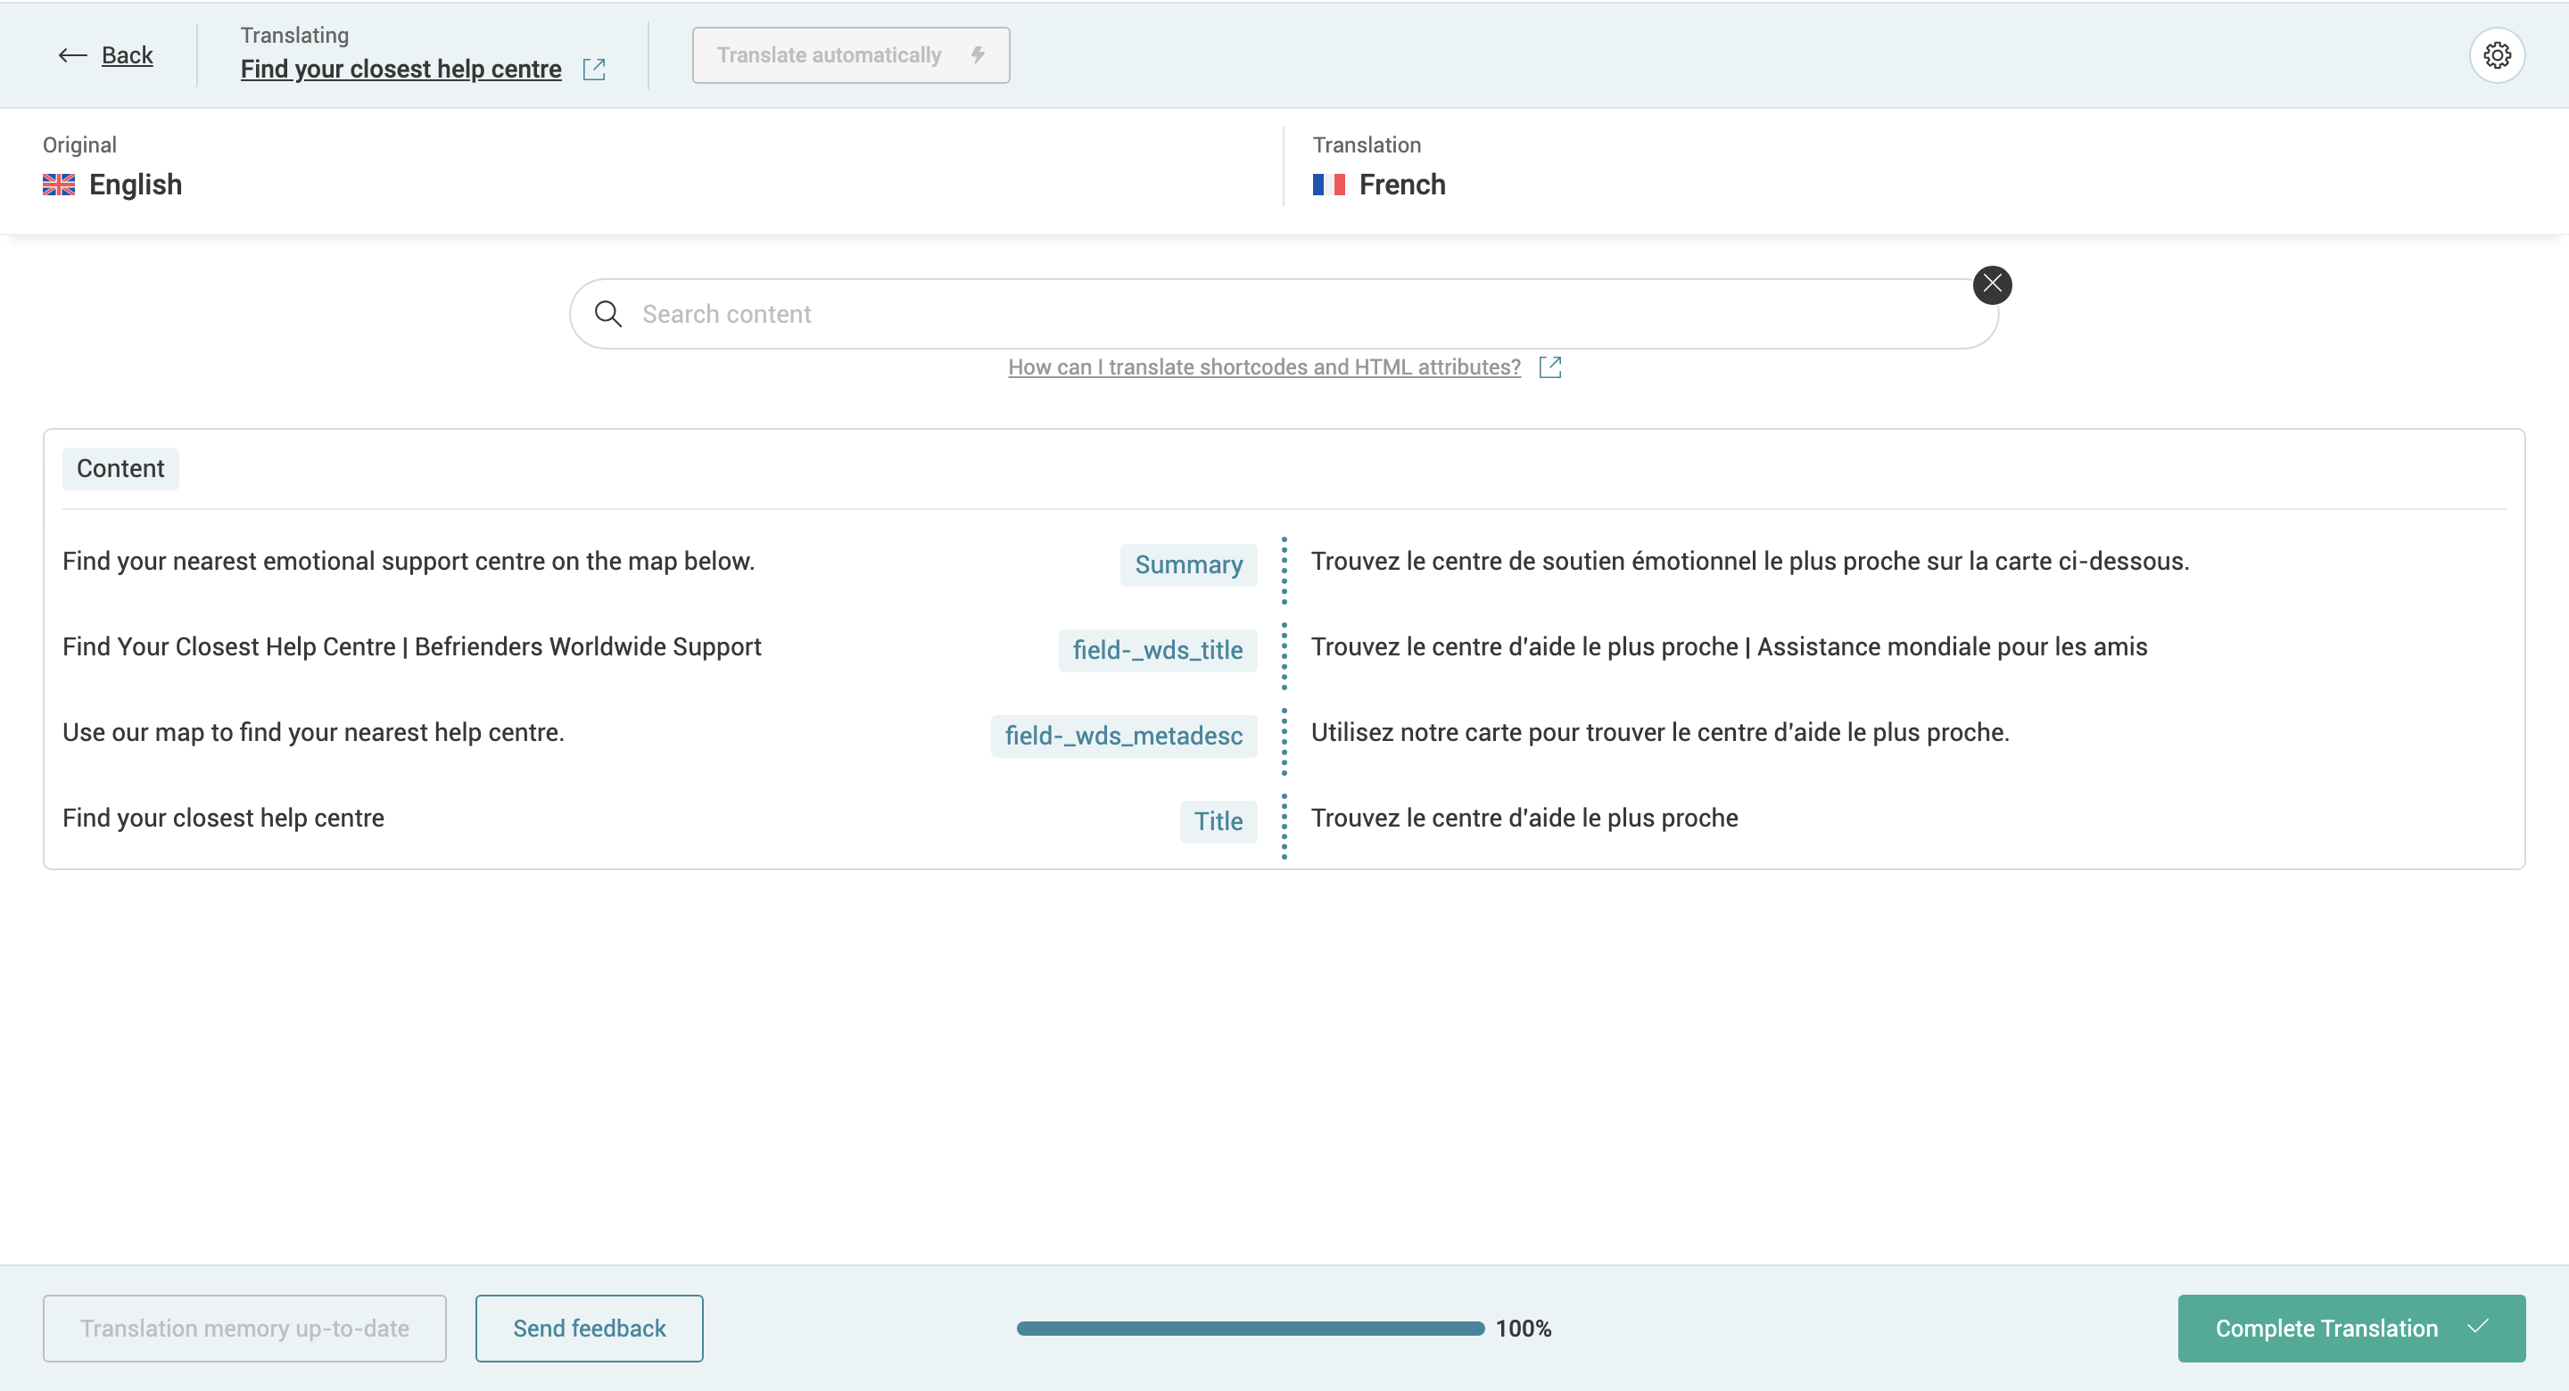Screen dimensions: 2569x1391
Task: Close the search bar with the X button
Action: point(1992,285)
